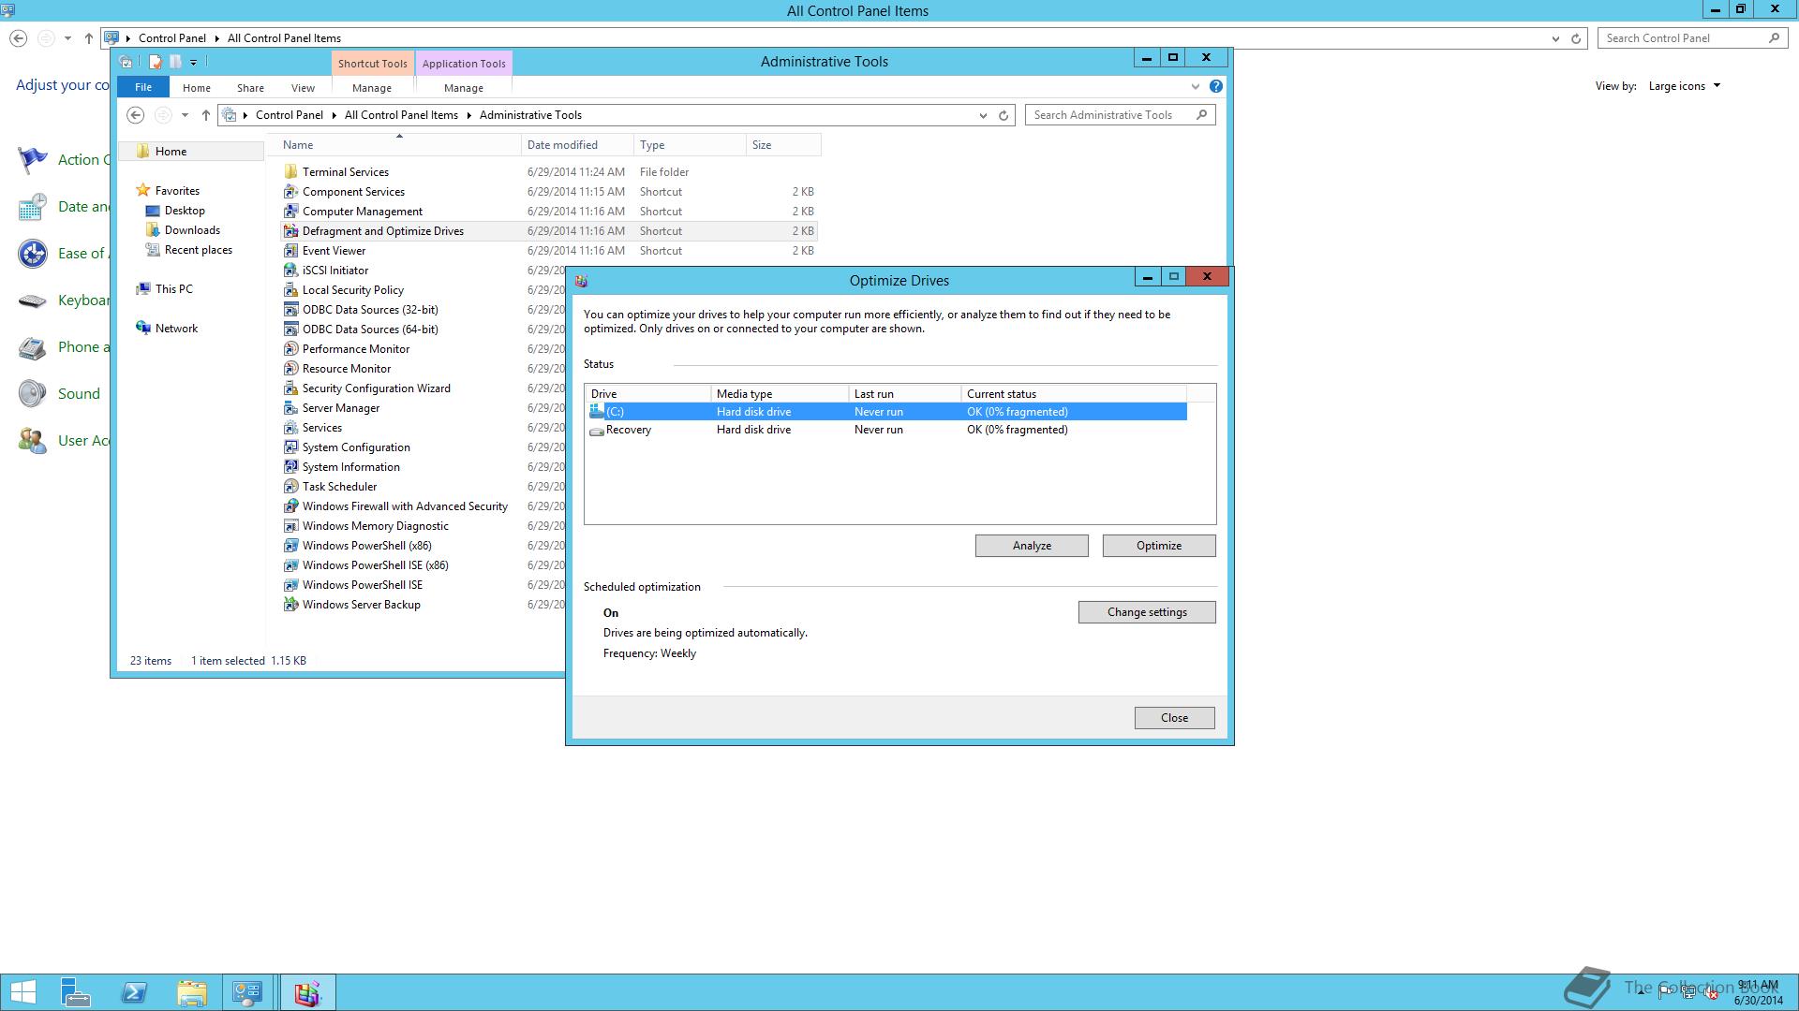Viewport: 1799px width, 1011px height.
Task: Open the Ease of Access icon
Action: click(x=33, y=254)
